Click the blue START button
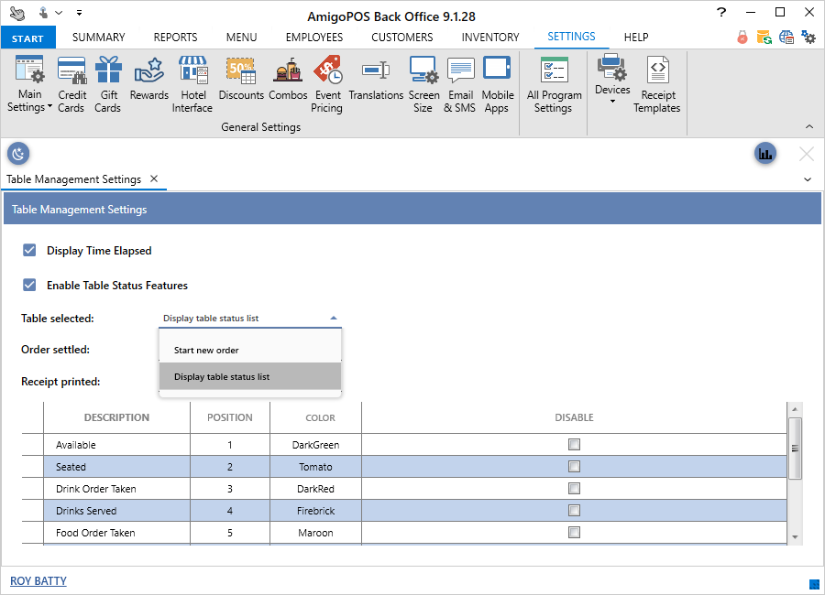The height and width of the screenshot is (595, 825). point(28,38)
